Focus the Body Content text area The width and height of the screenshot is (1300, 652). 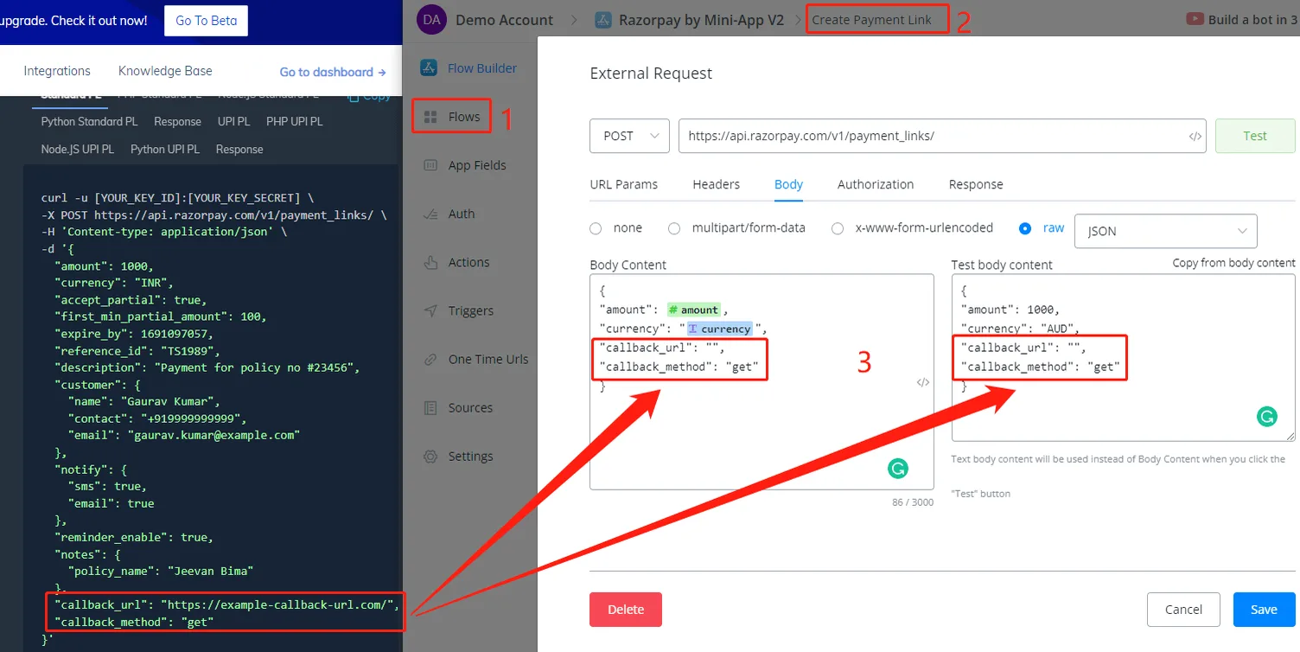(x=762, y=382)
